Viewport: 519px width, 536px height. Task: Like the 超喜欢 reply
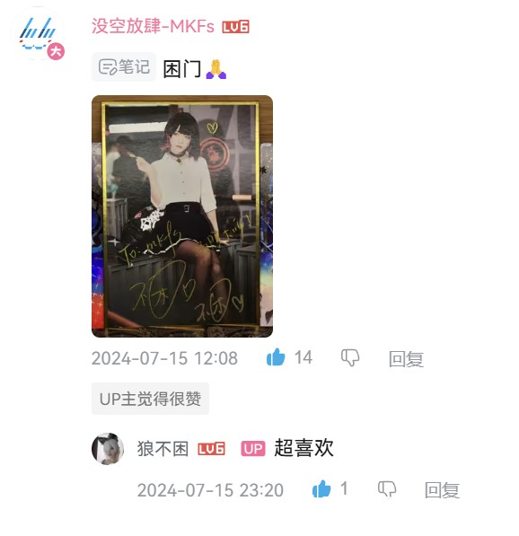coord(321,488)
